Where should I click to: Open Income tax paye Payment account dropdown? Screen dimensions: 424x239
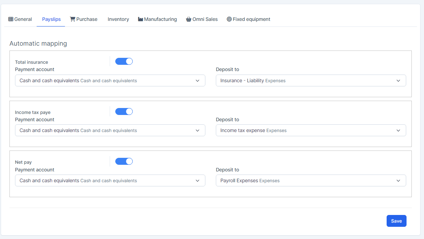(x=110, y=130)
